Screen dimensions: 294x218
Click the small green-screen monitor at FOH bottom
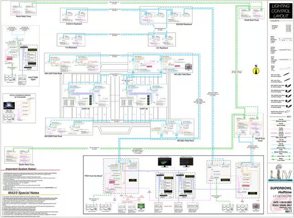(x=141, y=206)
